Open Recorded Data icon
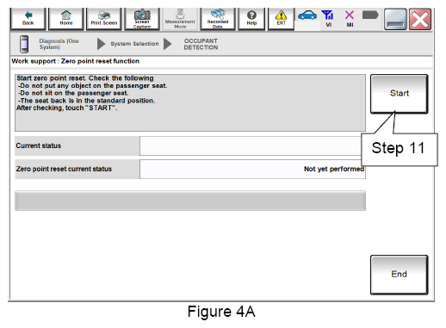446x328 pixels. point(218,19)
